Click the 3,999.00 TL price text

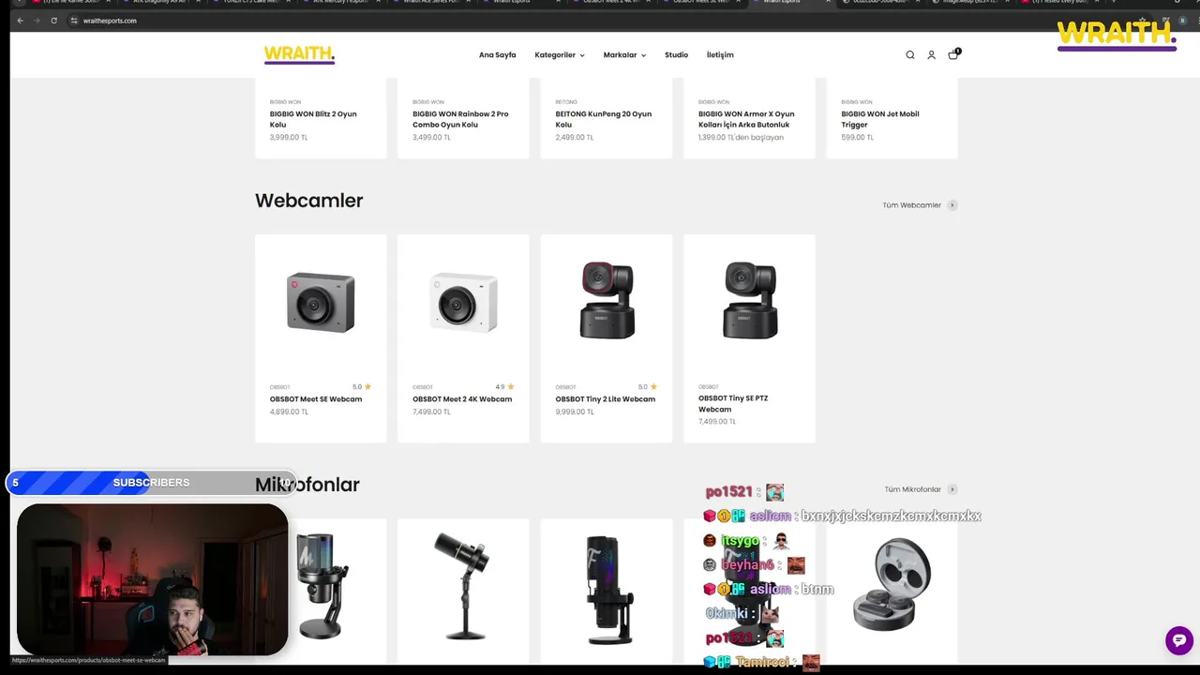[289, 138]
